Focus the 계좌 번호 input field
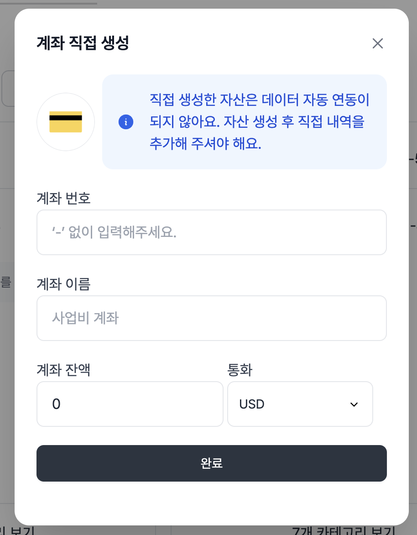 coord(212,232)
